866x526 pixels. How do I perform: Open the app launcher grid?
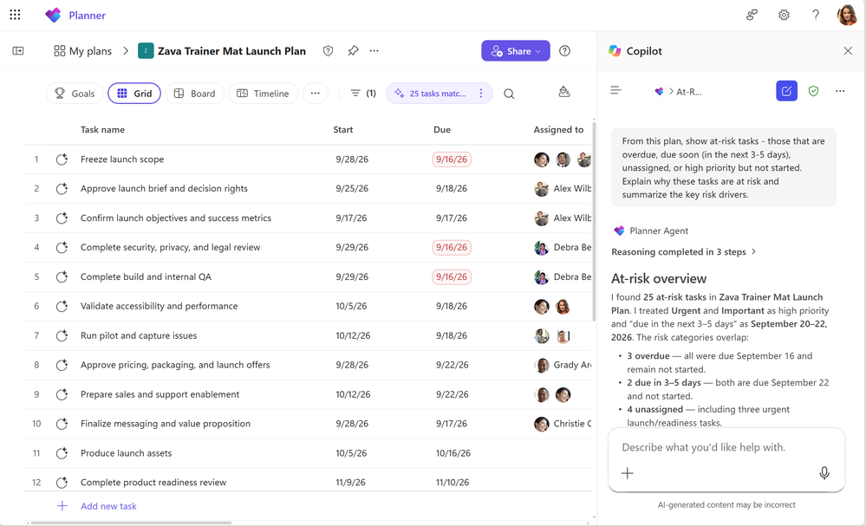point(15,15)
